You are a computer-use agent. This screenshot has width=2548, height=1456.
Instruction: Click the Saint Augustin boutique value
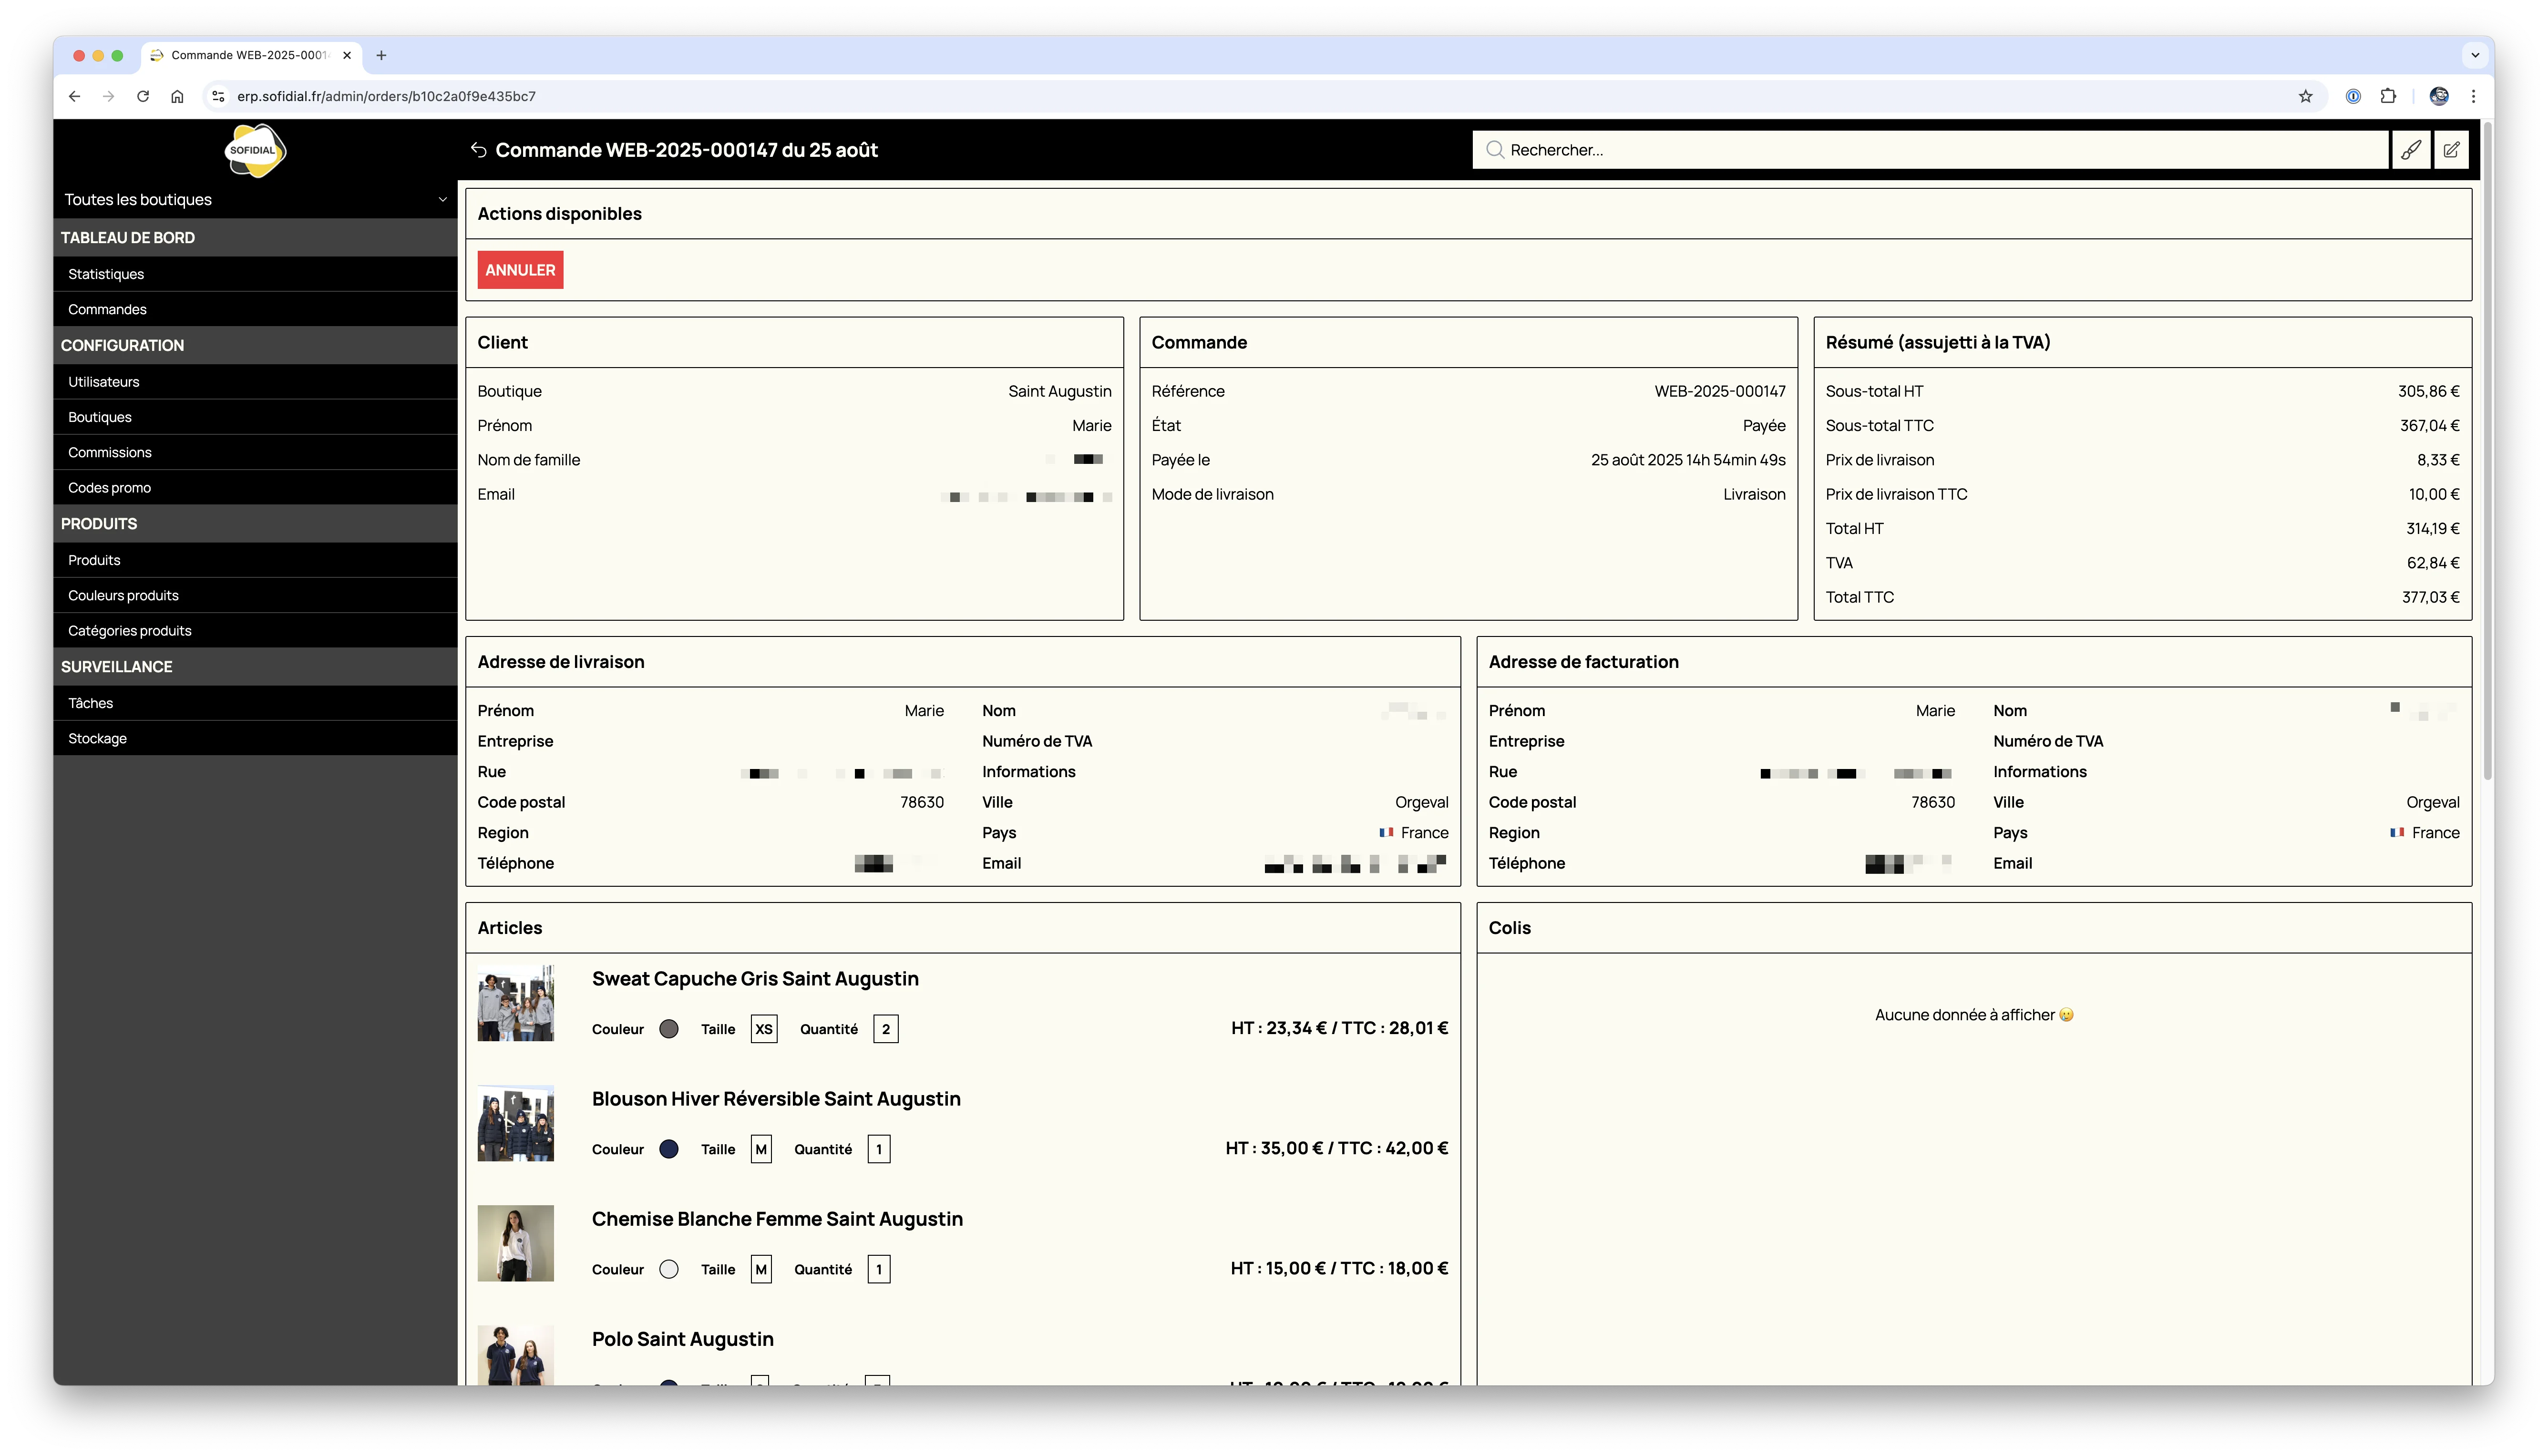(x=1059, y=391)
